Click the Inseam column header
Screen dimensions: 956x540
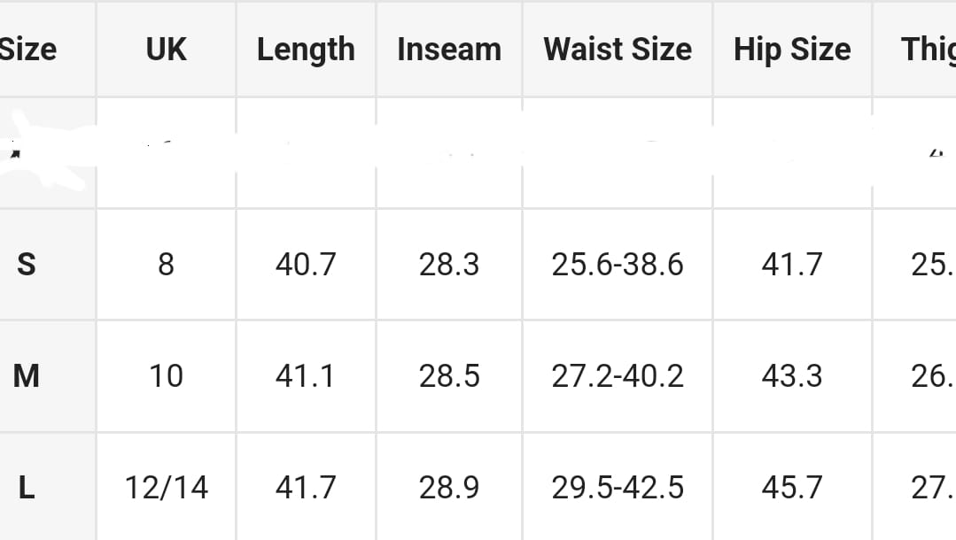coord(449,50)
